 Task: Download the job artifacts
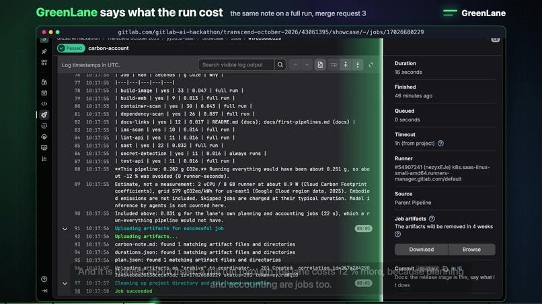(422, 250)
